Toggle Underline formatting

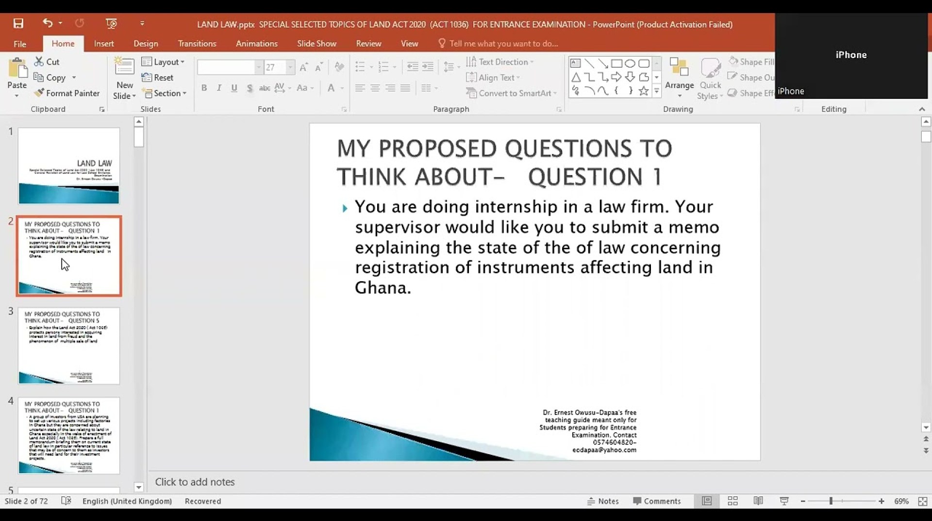[234, 88]
